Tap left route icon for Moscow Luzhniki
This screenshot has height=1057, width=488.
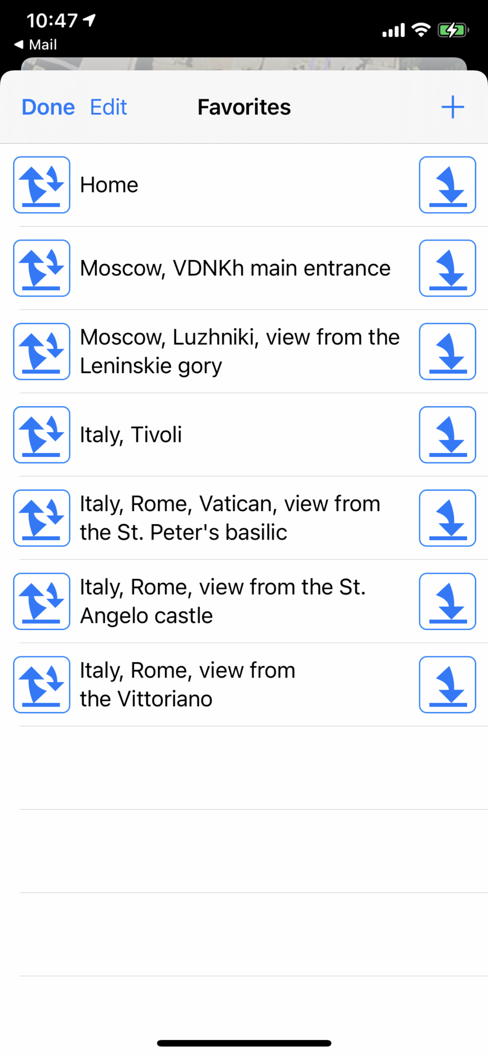pos(42,351)
